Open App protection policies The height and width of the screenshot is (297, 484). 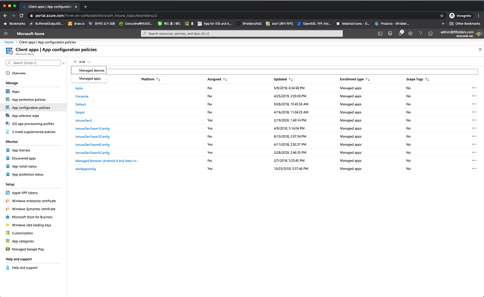pyautogui.click(x=29, y=100)
